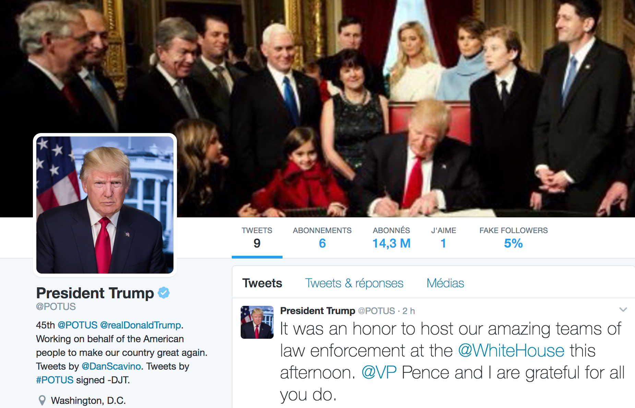This screenshot has width=635, height=408.
Task: View the Abonnements following list
Action: coord(322,238)
